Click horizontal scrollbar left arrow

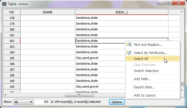(5, 95)
